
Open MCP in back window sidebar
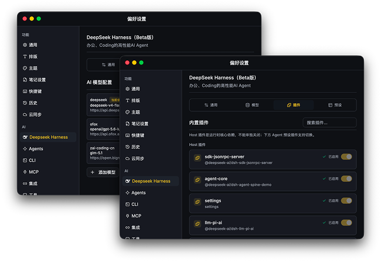(30, 172)
